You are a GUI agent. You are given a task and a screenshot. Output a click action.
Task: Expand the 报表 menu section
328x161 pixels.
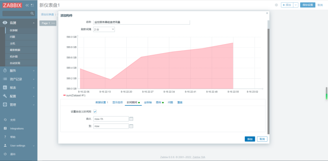[x=34, y=88]
